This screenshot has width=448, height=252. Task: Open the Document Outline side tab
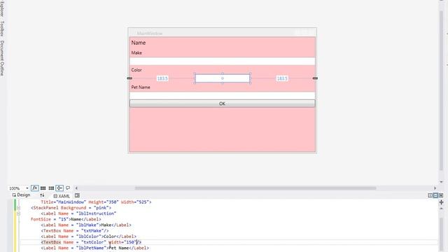(2, 58)
